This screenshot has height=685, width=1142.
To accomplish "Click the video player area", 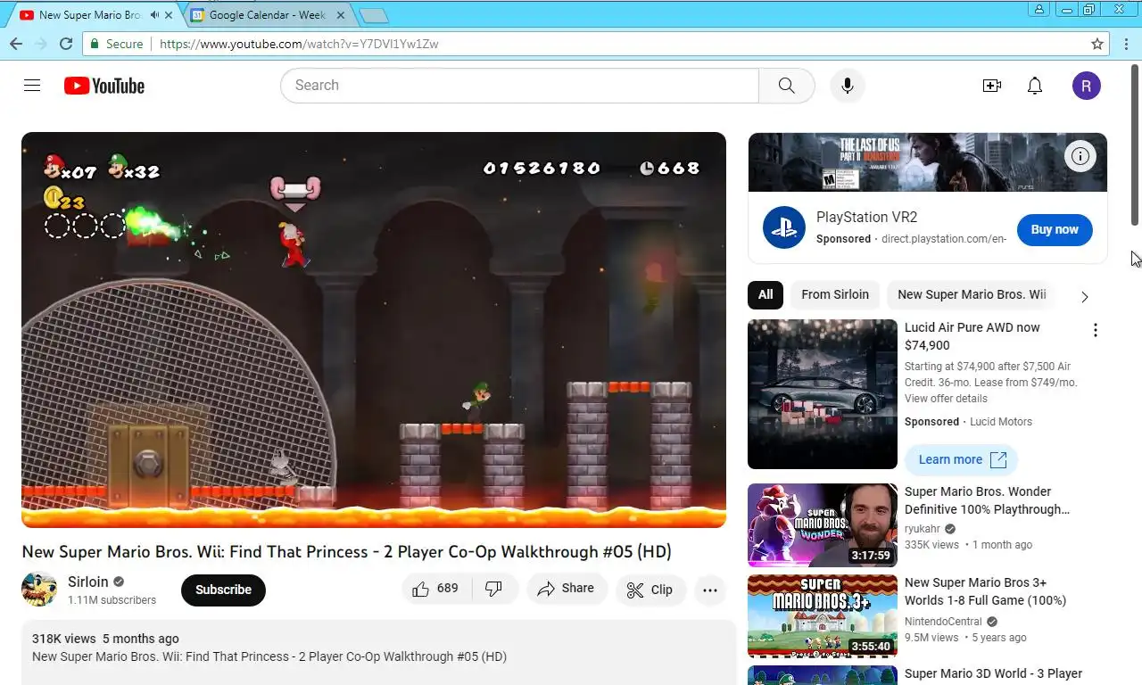I will tap(374, 330).
